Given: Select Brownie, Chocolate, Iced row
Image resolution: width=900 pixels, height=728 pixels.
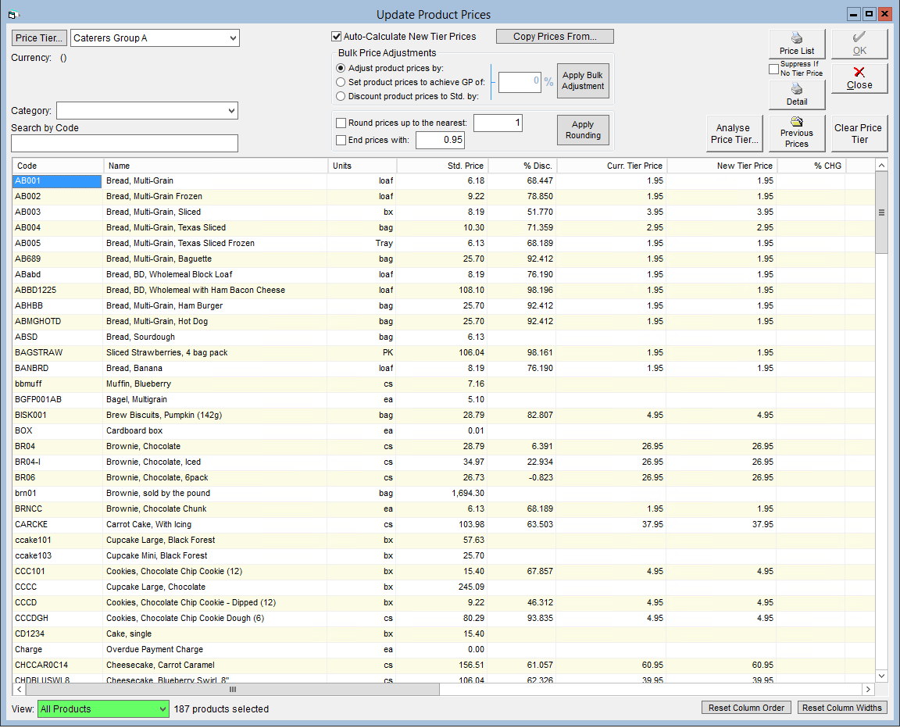Looking at the screenshot, I should tap(444, 462).
